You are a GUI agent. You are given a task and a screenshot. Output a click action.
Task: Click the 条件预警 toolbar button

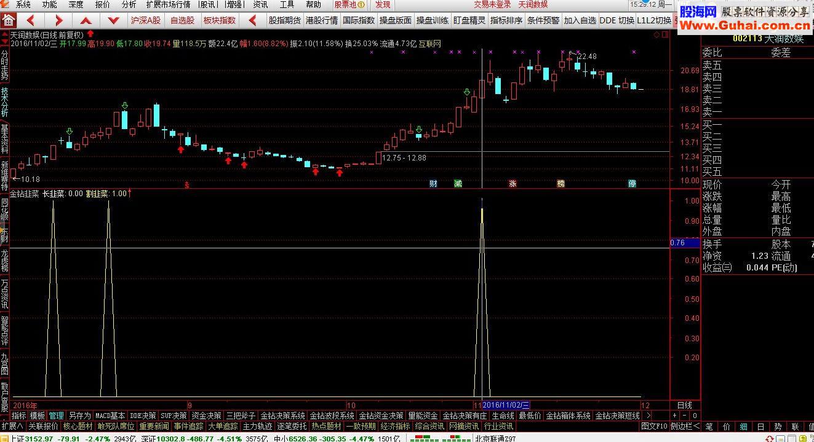[x=543, y=20]
